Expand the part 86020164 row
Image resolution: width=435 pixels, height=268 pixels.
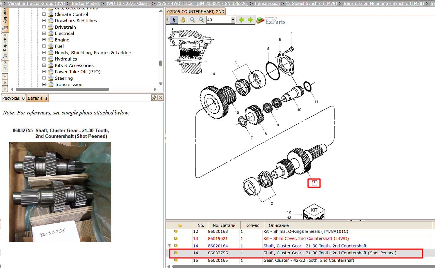tap(170, 246)
